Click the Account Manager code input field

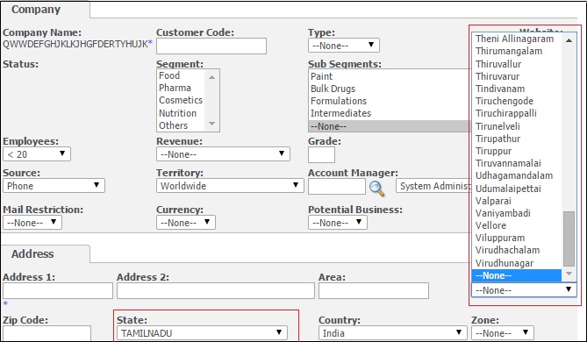337,186
